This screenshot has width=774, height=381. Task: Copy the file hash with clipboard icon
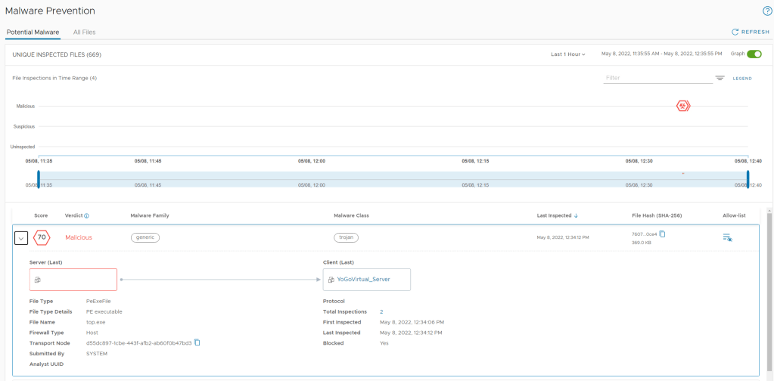click(x=662, y=234)
